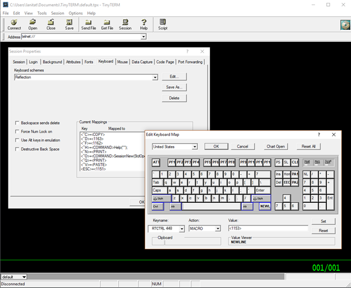
Task: Click Edit... keyboard scheme button
Action: coord(174,77)
